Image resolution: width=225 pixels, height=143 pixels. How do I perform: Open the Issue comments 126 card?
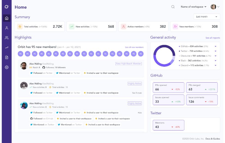[x=202, y=100]
